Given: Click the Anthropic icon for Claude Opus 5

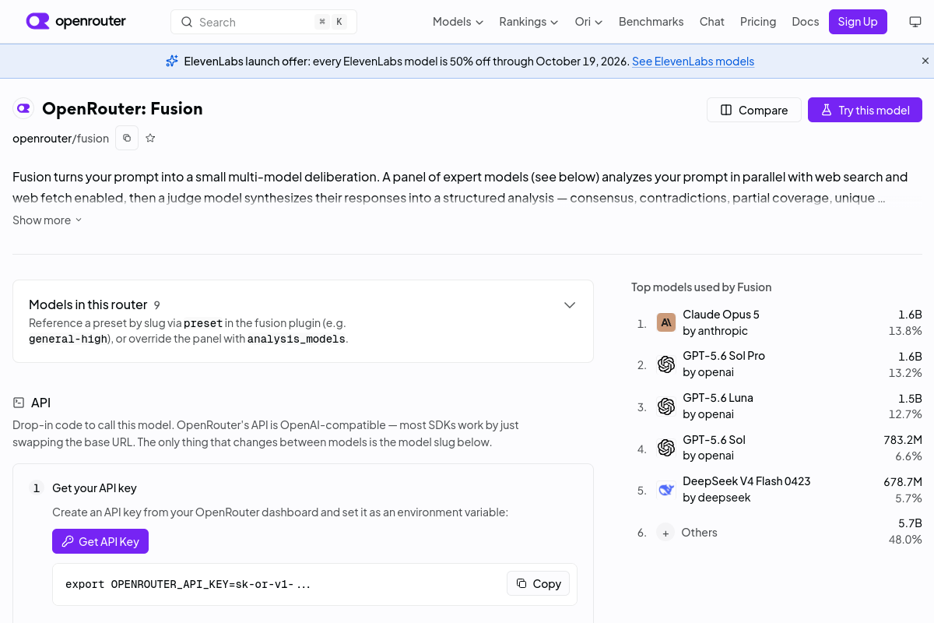Looking at the screenshot, I should pos(666,322).
